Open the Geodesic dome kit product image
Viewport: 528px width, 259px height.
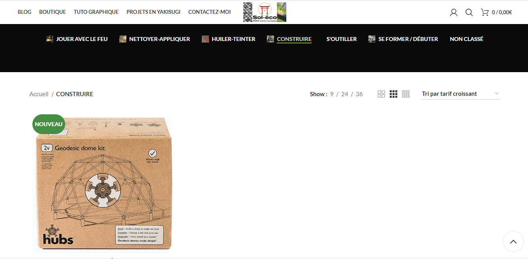(103, 184)
